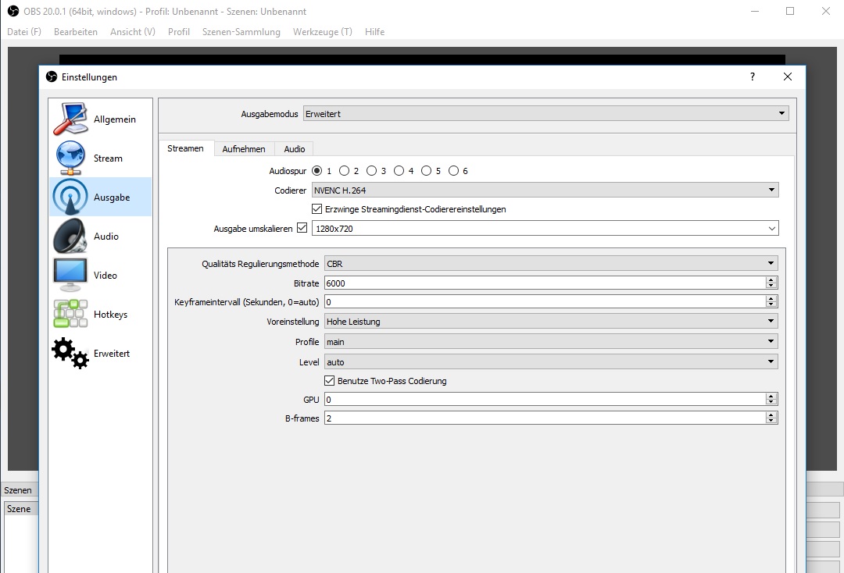The image size is (844, 573).
Task: Select the Video monitor icon
Action: point(70,275)
